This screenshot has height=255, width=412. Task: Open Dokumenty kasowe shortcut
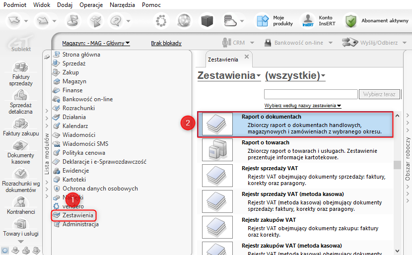tap(21, 153)
